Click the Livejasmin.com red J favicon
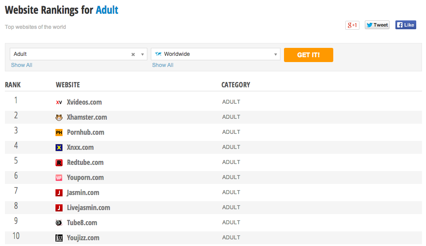Image resolution: width=426 pixels, height=246 pixels. pos(59,208)
